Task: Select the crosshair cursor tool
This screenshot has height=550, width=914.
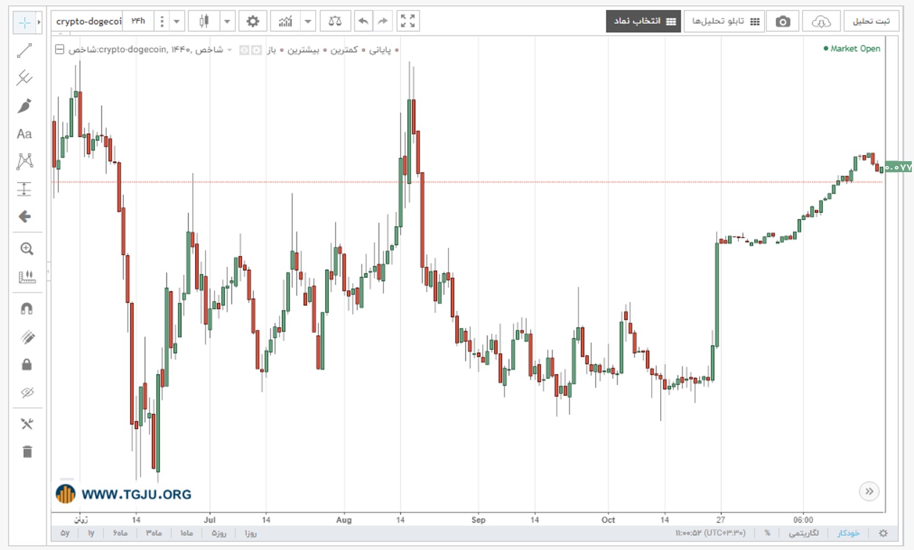Action: point(24,23)
